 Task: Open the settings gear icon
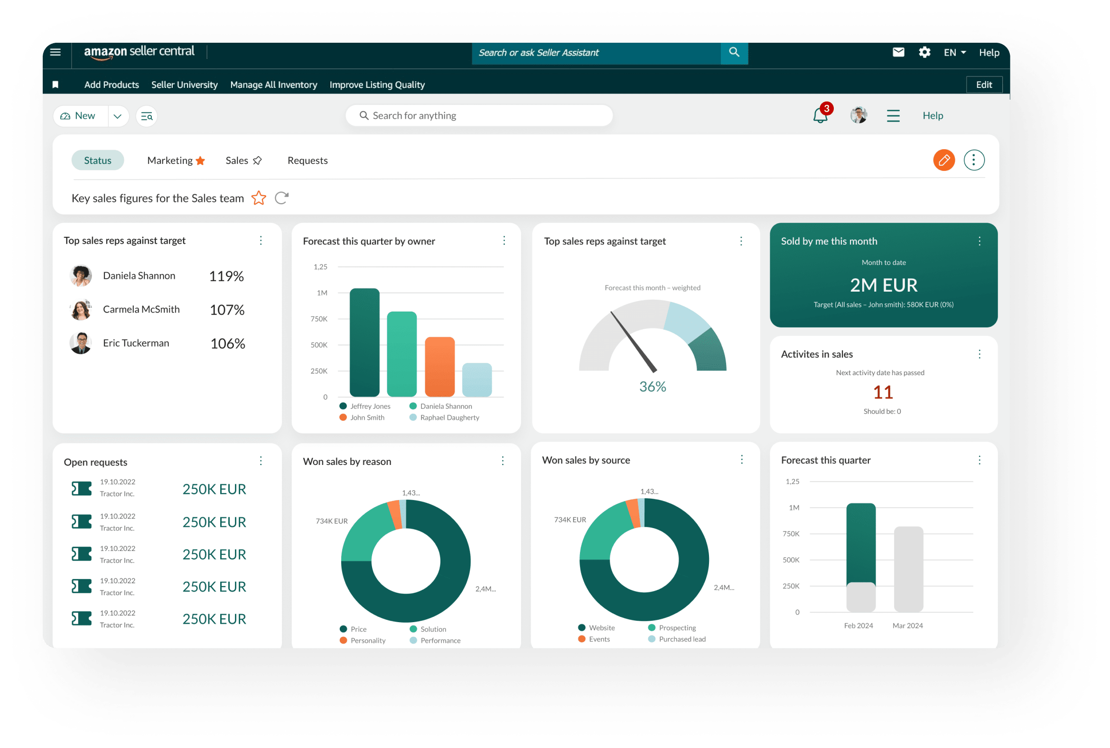pyautogui.click(x=924, y=52)
